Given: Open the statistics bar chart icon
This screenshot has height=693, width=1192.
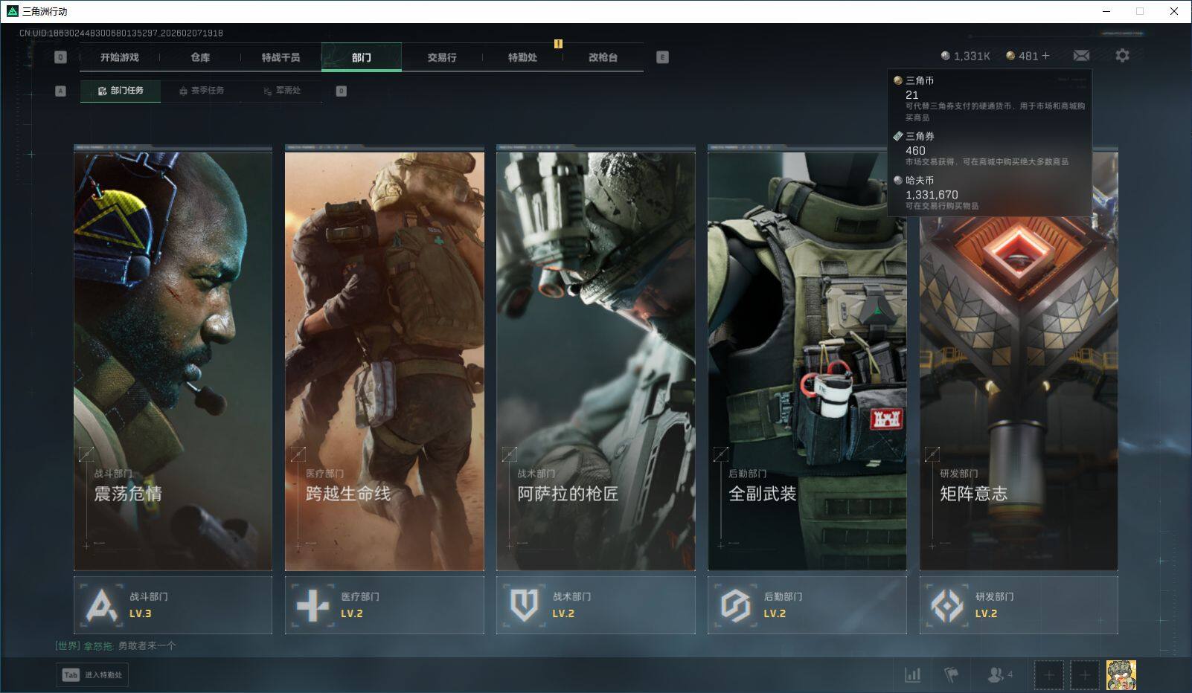Looking at the screenshot, I should click(912, 675).
